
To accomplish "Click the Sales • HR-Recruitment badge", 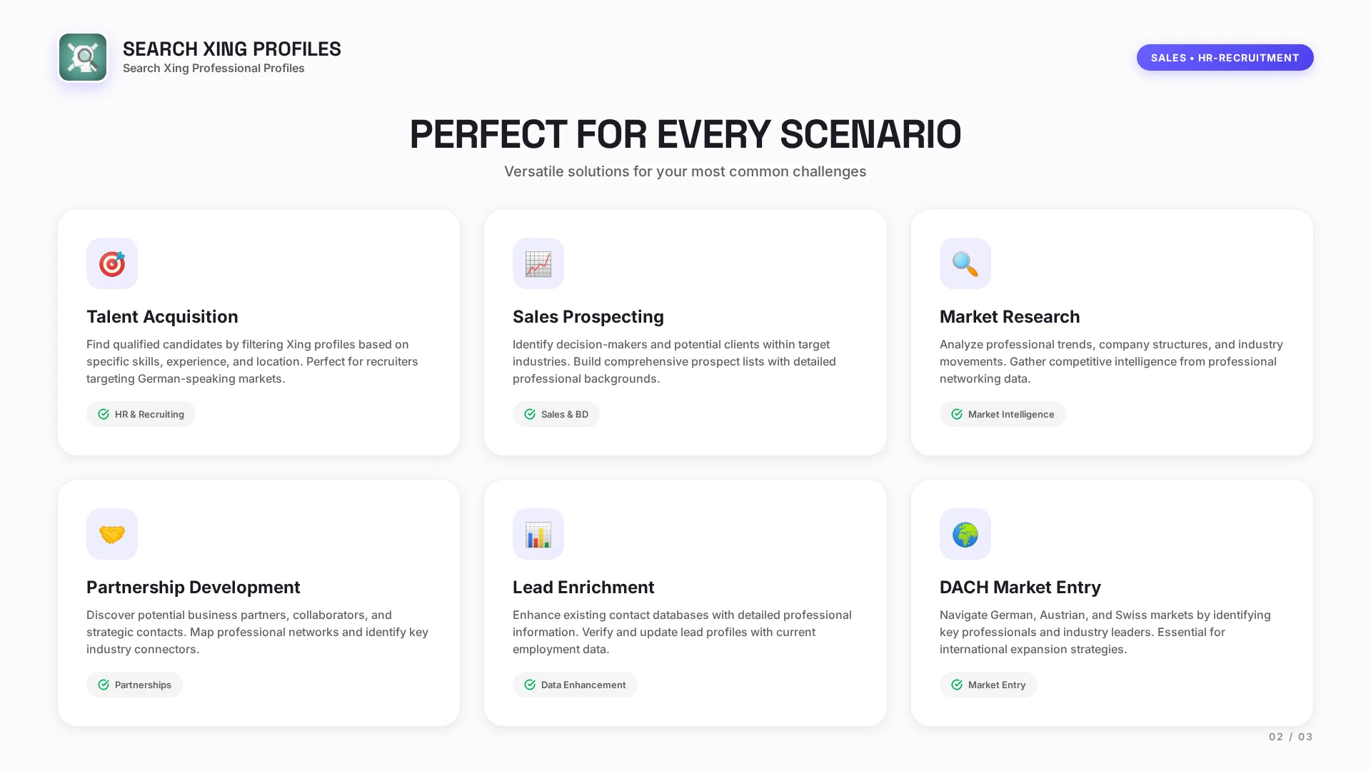I will [1225, 58].
